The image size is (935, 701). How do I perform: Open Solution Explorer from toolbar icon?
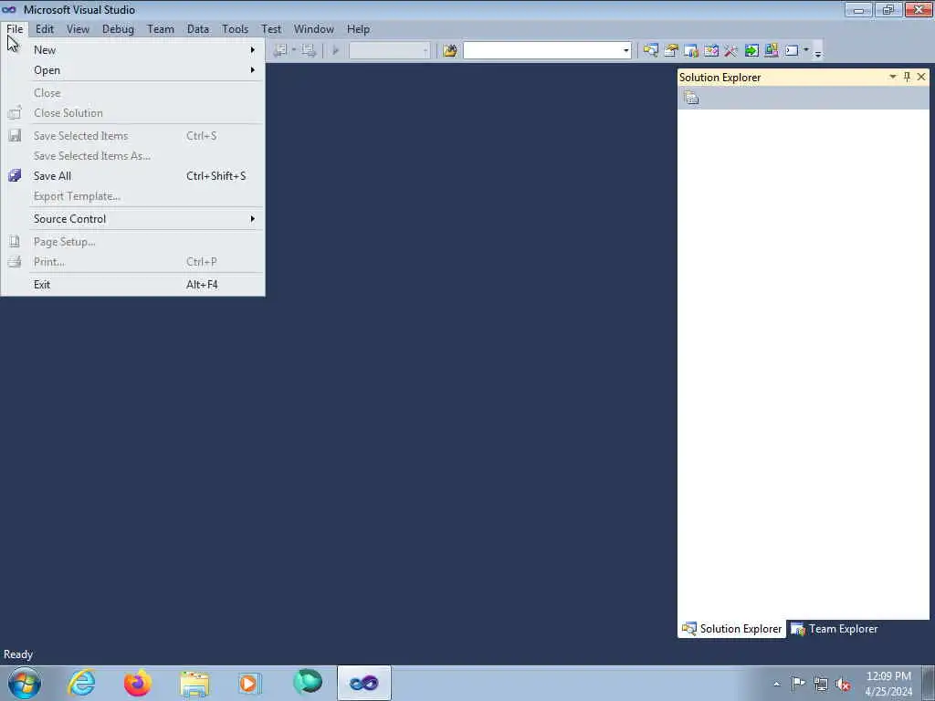650,51
